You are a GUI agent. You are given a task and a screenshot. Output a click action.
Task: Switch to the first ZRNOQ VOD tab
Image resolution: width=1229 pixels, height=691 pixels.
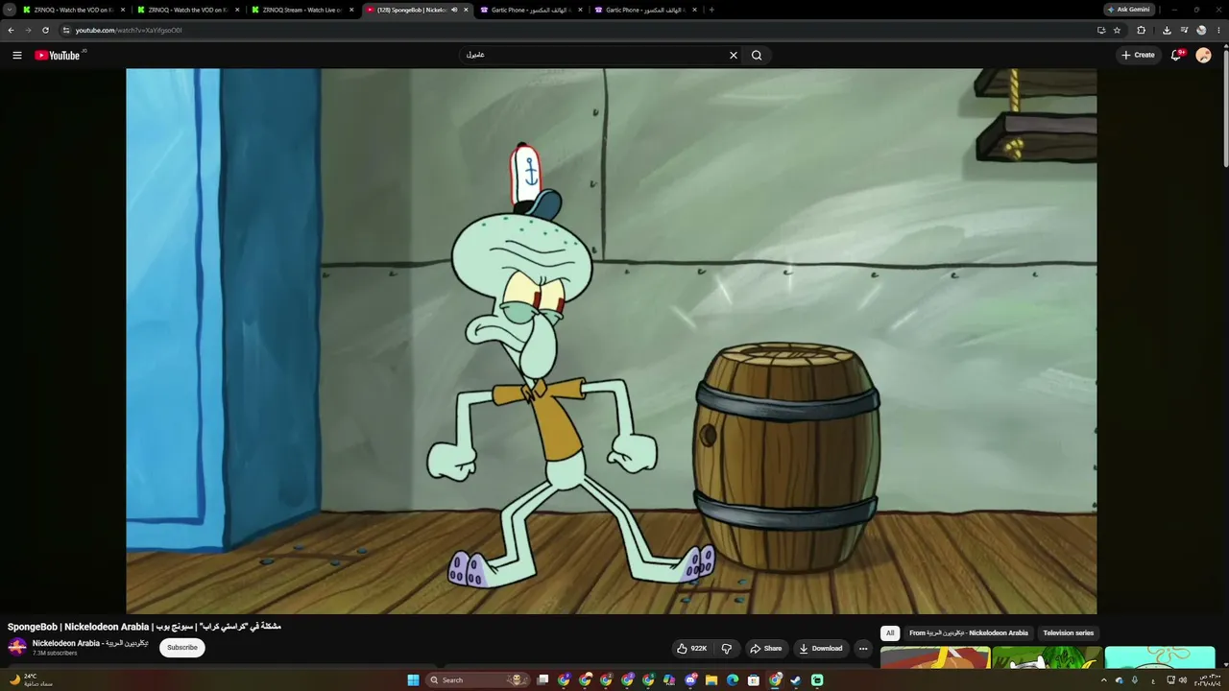tap(75, 10)
